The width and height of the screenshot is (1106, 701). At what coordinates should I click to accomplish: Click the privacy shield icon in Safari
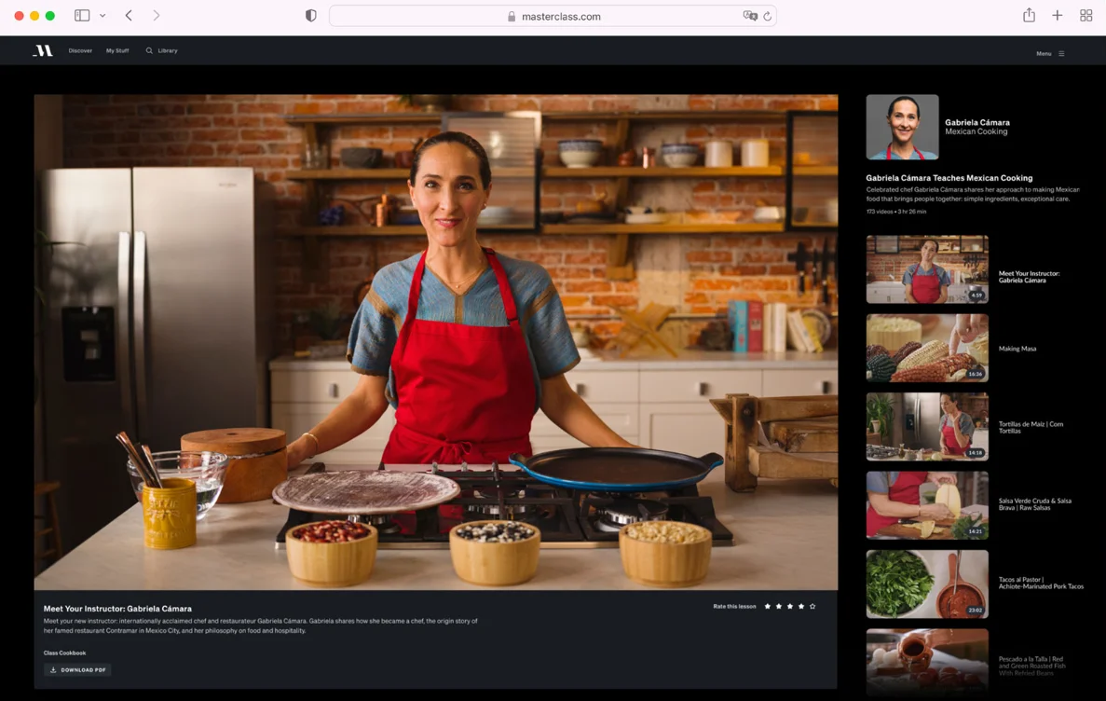pyautogui.click(x=311, y=16)
